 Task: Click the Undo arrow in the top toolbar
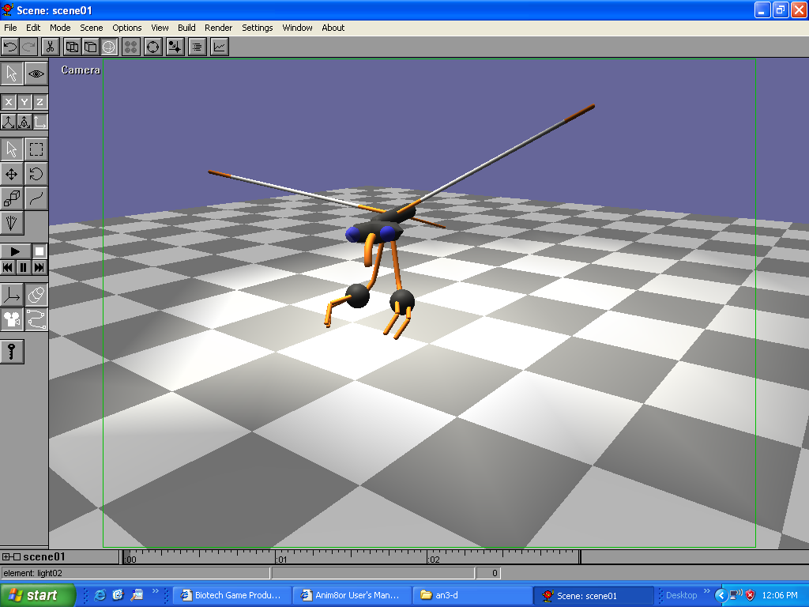coord(10,47)
